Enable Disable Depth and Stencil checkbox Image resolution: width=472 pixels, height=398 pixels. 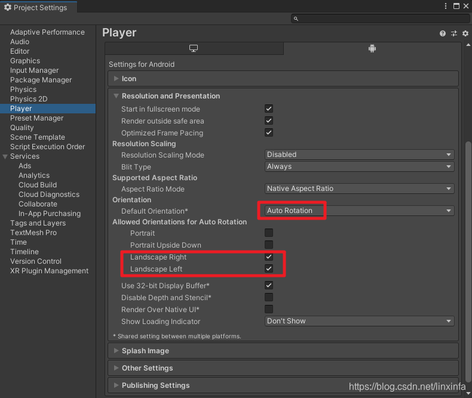pyautogui.click(x=269, y=297)
